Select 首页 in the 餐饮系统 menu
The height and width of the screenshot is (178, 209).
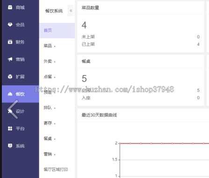point(57,30)
